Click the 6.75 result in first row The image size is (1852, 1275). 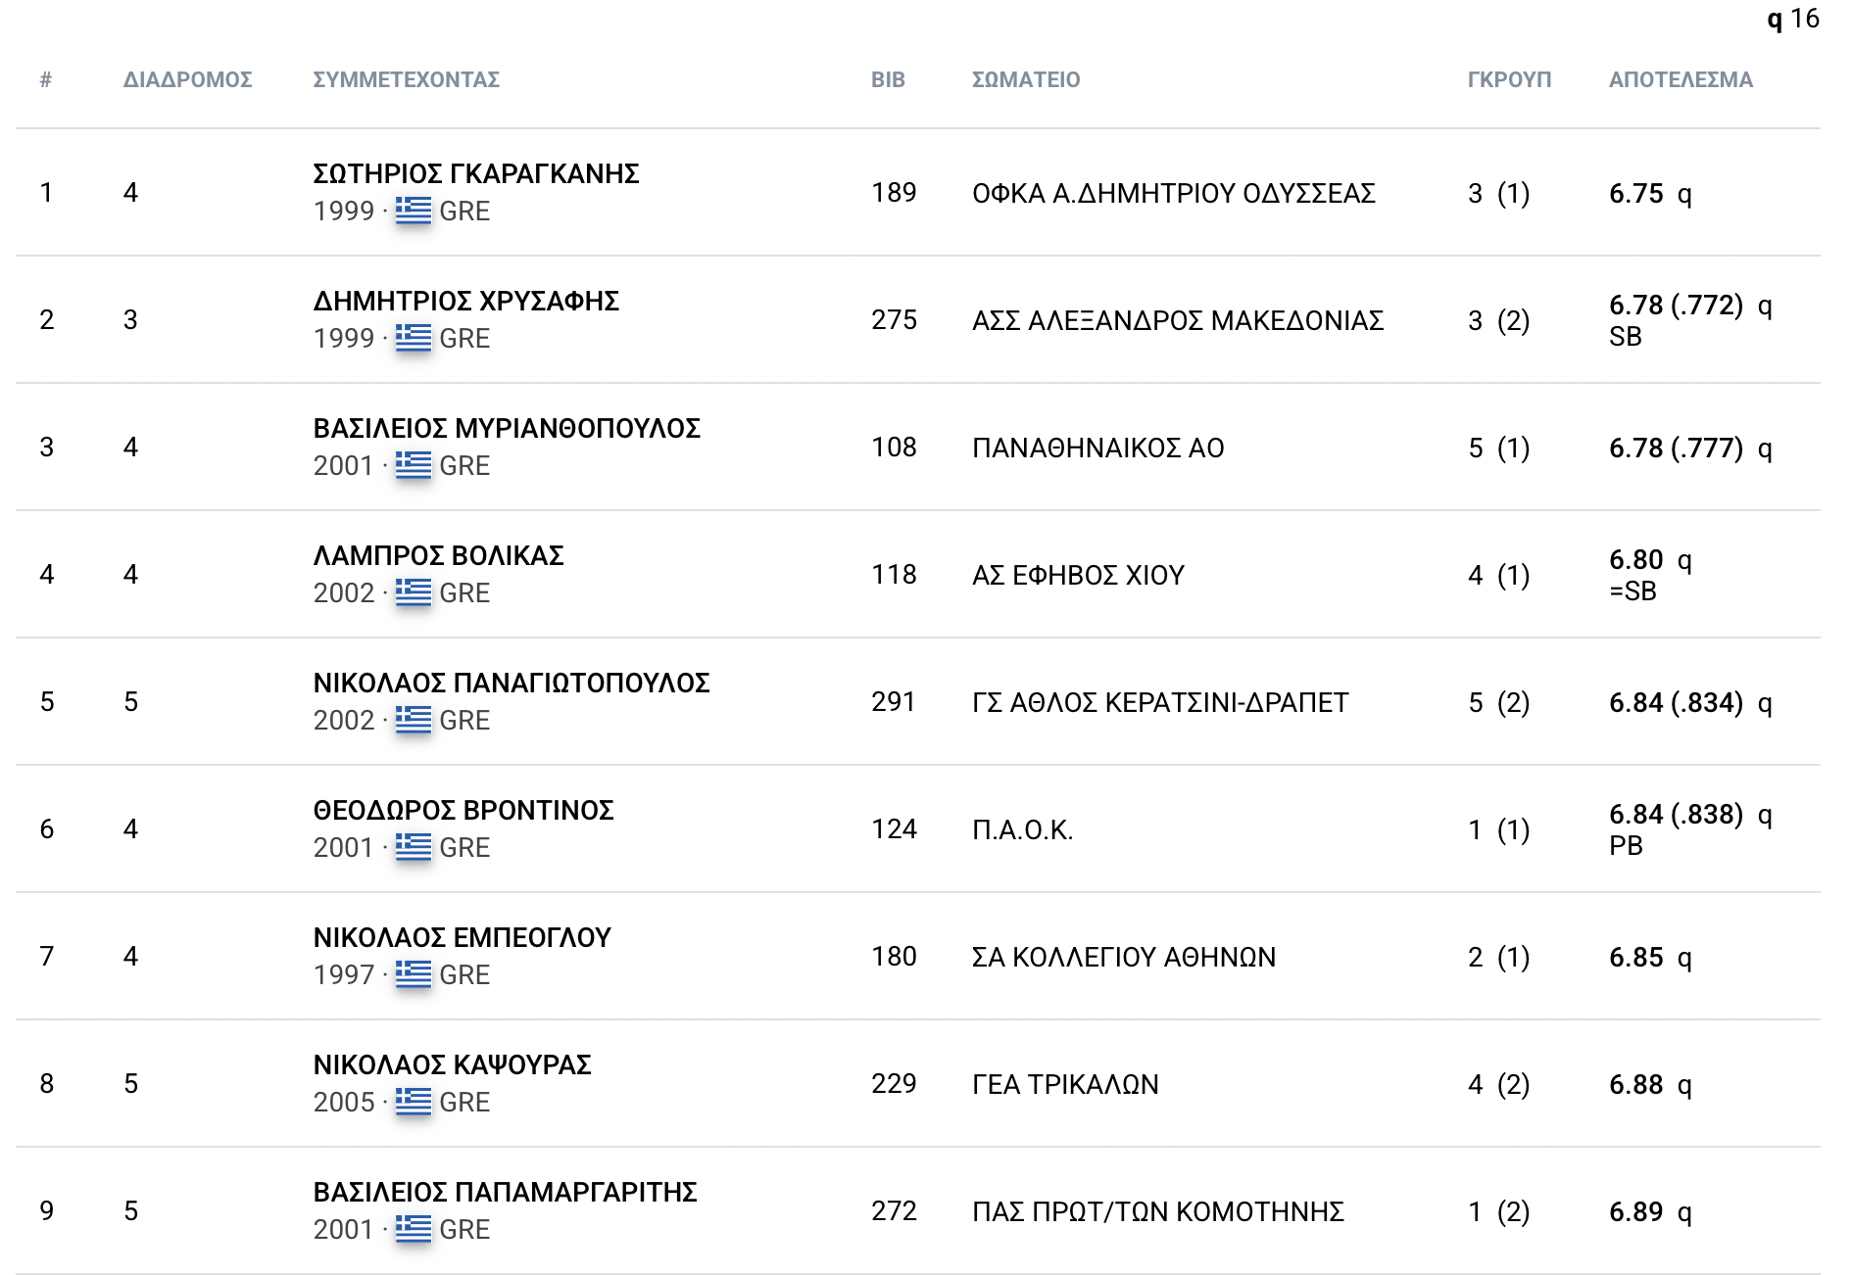click(x=1636, y=193)
